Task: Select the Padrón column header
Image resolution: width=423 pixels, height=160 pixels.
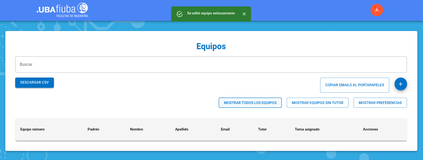Action: click(93, 129)
